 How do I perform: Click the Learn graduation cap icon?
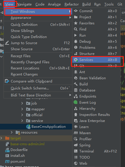[76, 127]
